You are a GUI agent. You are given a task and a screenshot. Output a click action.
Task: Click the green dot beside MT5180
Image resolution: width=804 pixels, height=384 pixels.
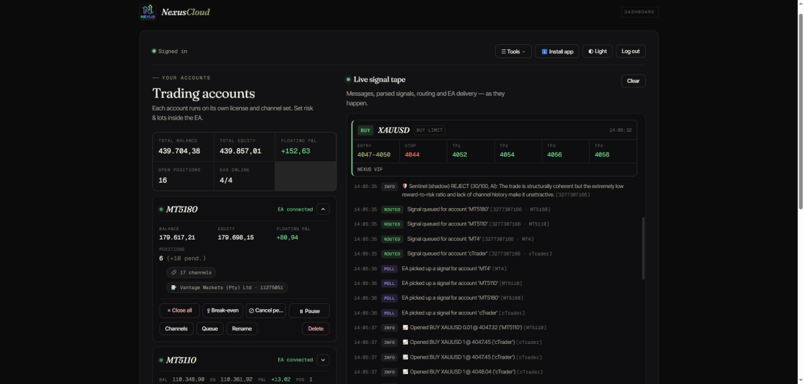(161, 209)
